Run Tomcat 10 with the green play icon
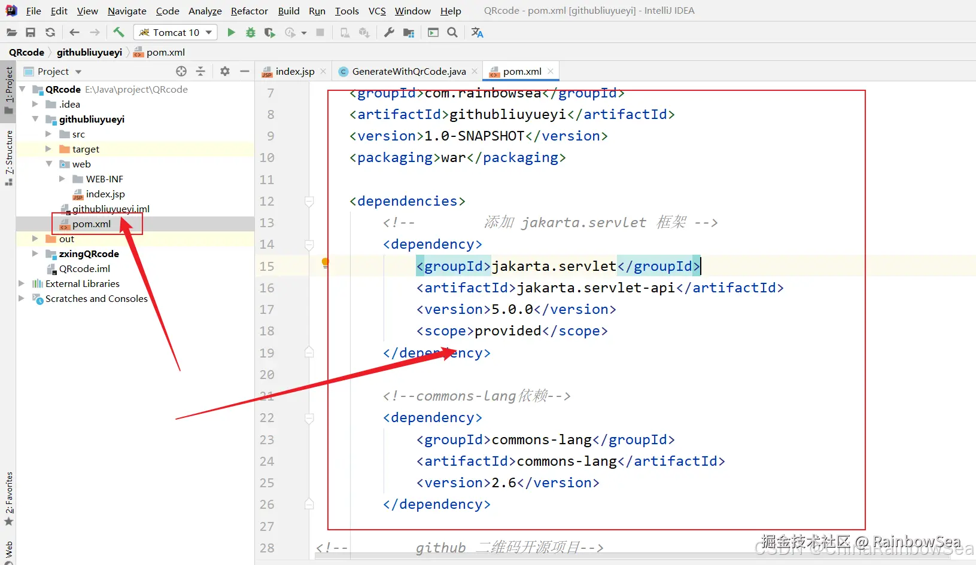This screenshot has height=565, width=976. coord(231,32)
